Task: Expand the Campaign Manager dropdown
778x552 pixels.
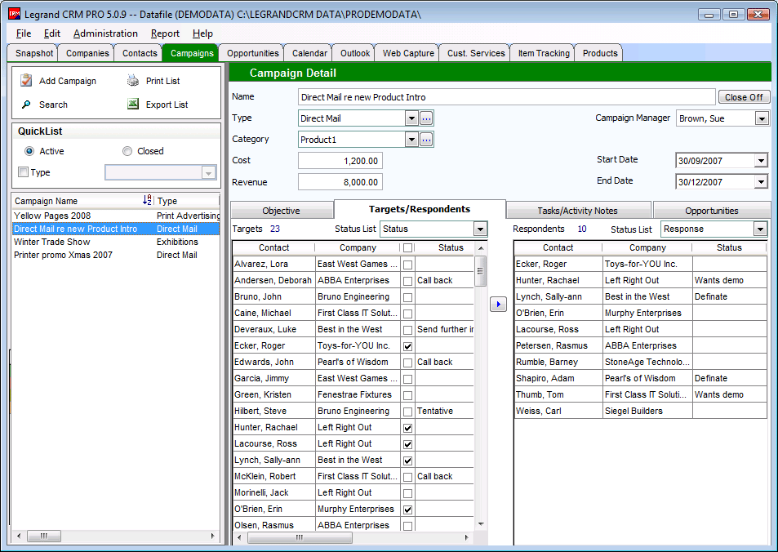Action: [x=762, y=118]
